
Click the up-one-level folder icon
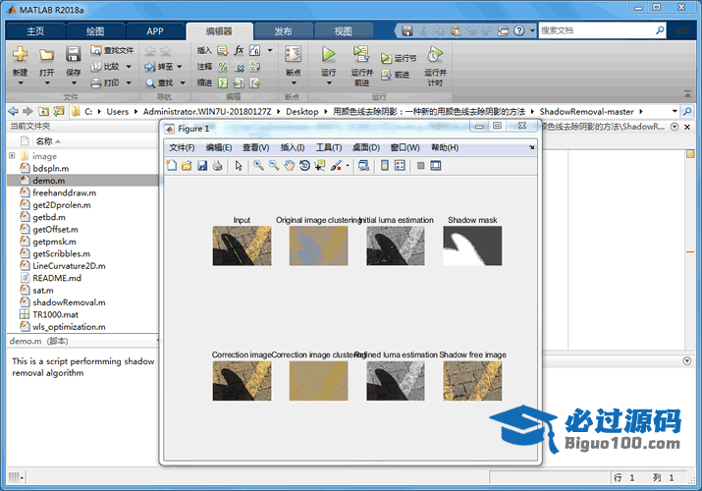click(x=43, y=111)
